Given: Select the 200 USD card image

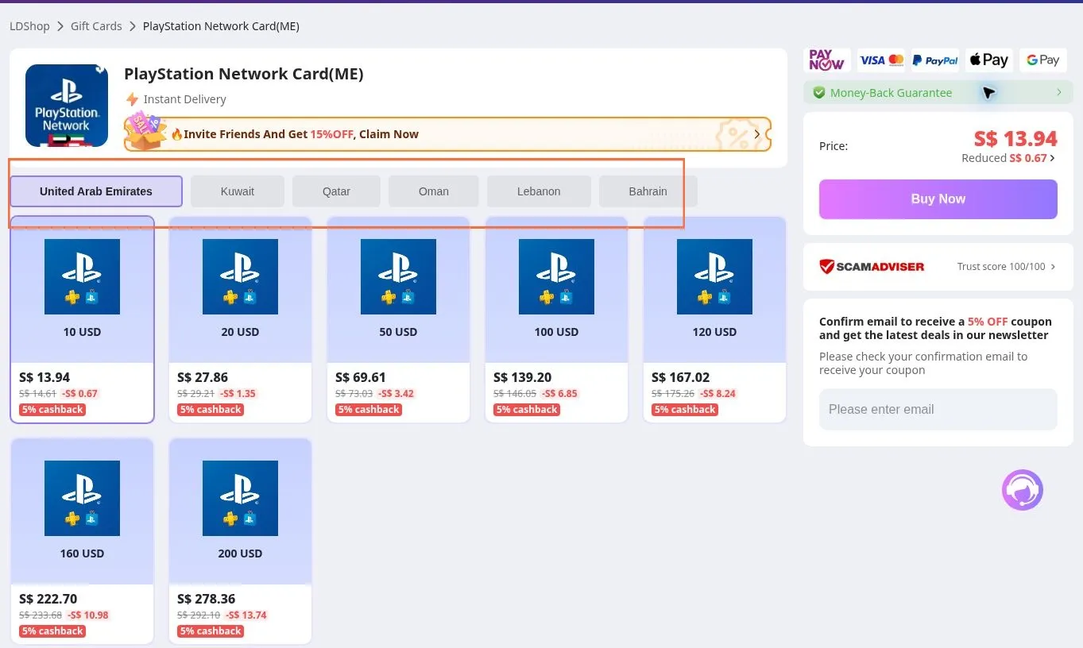Looking at the screenshot, I should [240, 498].
